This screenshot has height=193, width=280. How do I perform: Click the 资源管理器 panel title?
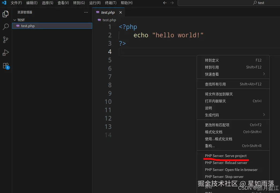point(25,12)
